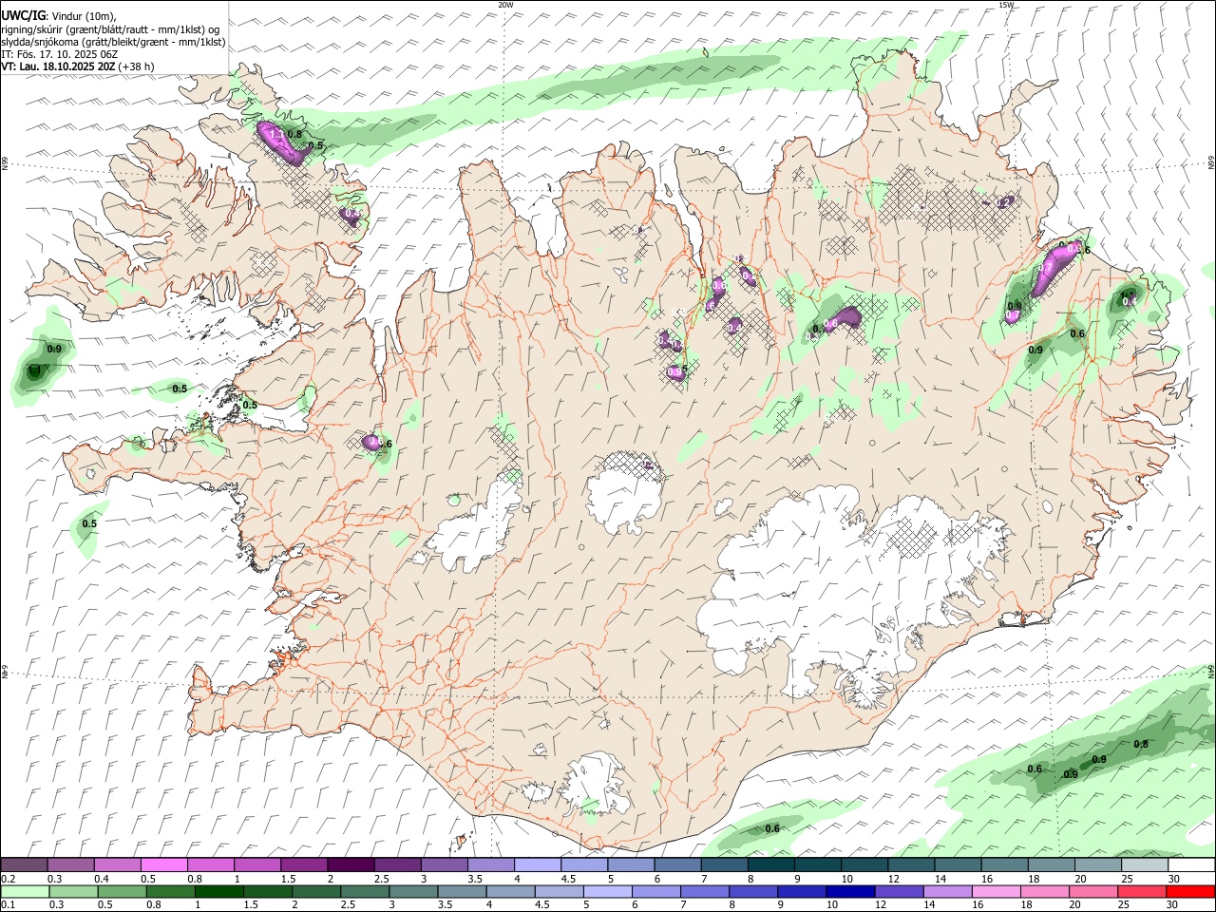Viewport: 1216px width, 912px height.
Task: Select the bright pink 0.5 swatch in the snow legend
Action: click(163, 865)
